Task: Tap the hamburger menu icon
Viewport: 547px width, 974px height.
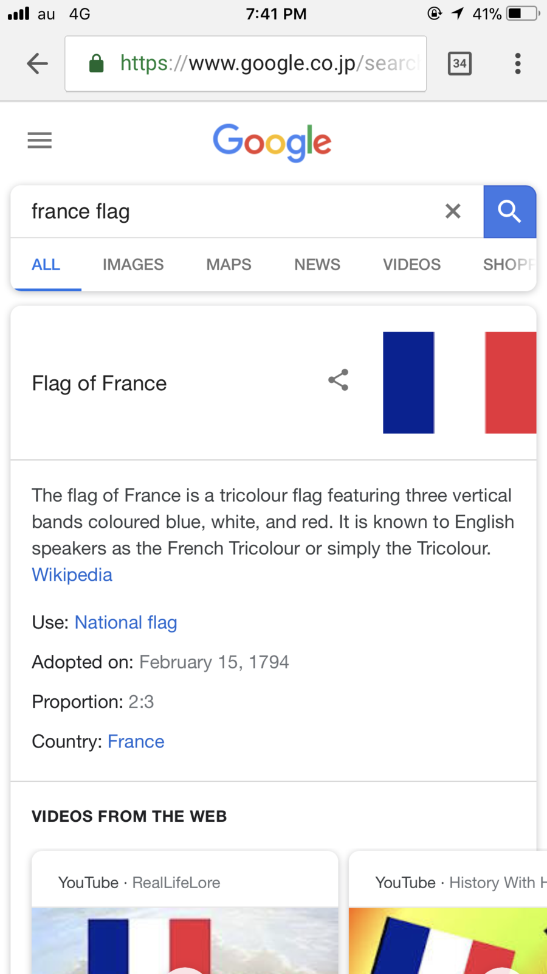Action: click(39, 140)
